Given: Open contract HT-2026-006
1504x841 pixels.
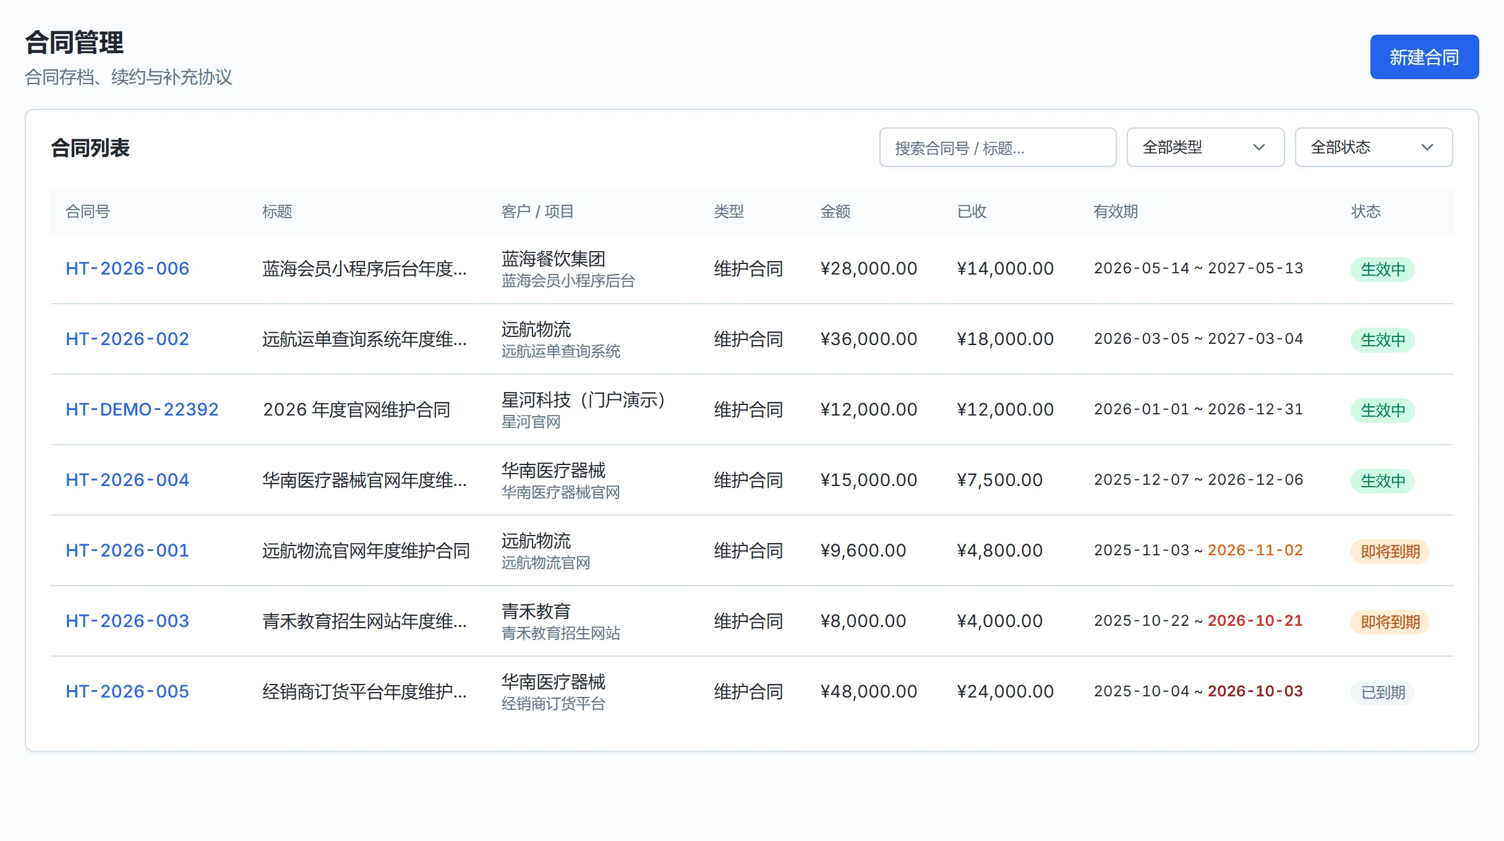Looking at the screenshot, I should (127, 269).
